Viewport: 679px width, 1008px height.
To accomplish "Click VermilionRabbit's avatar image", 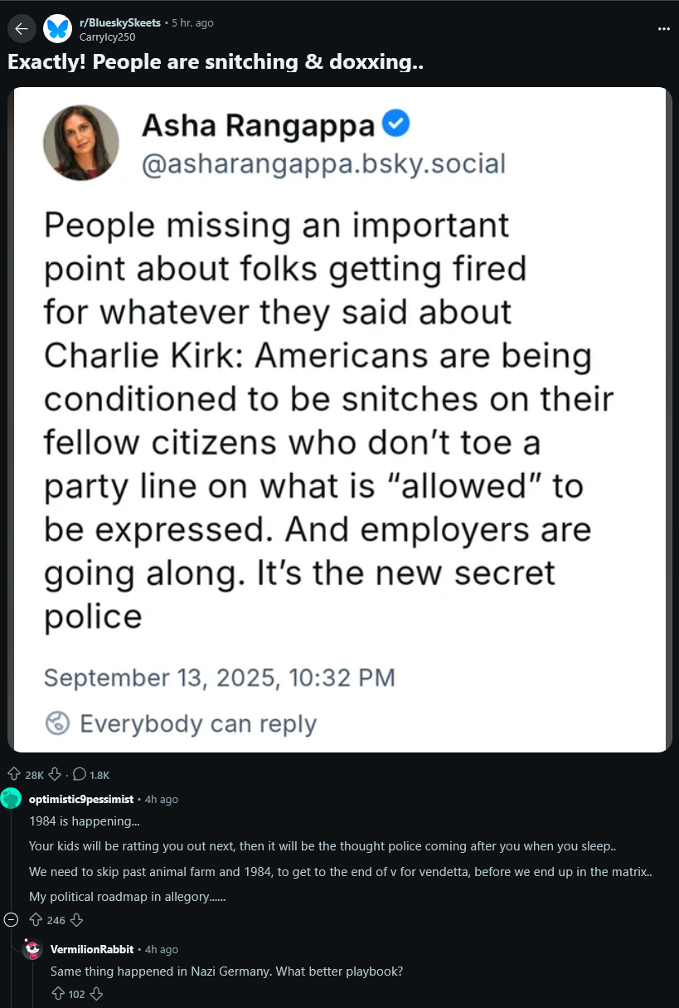I will [34, 949].
